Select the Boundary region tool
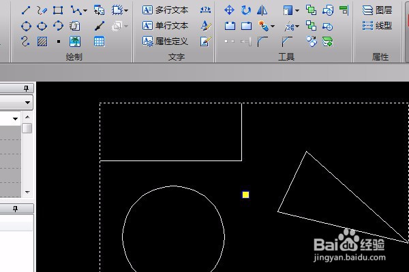Image resolution: width=409 pixels, height=272 pixels. click(117, 10)
